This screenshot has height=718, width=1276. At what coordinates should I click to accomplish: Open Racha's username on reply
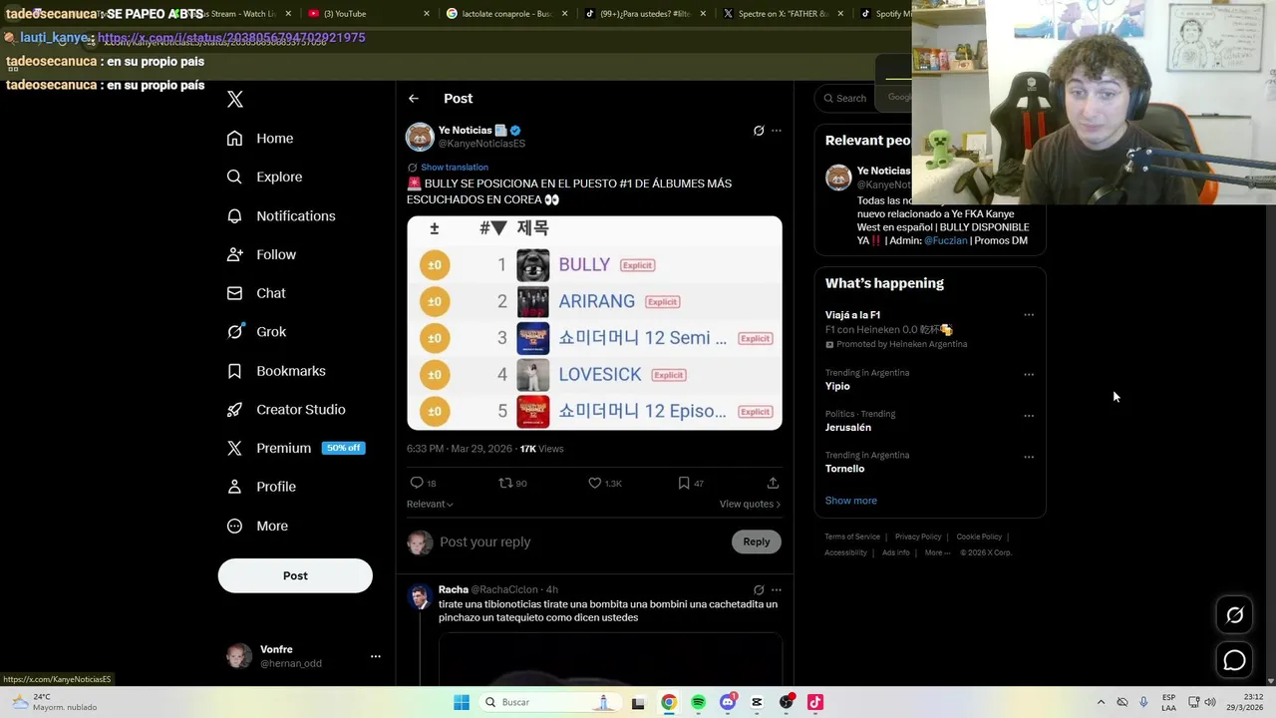[454, 589]
